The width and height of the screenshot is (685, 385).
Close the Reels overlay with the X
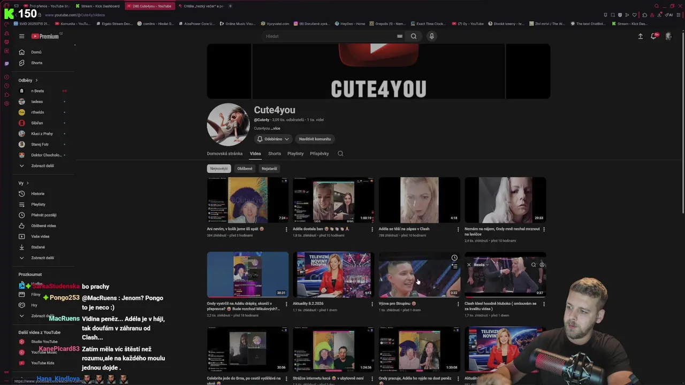(x=469, y=265)
